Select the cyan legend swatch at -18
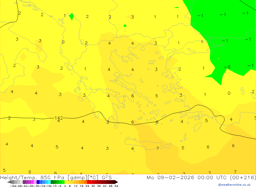256x187 pixels. tap(49, 182)
